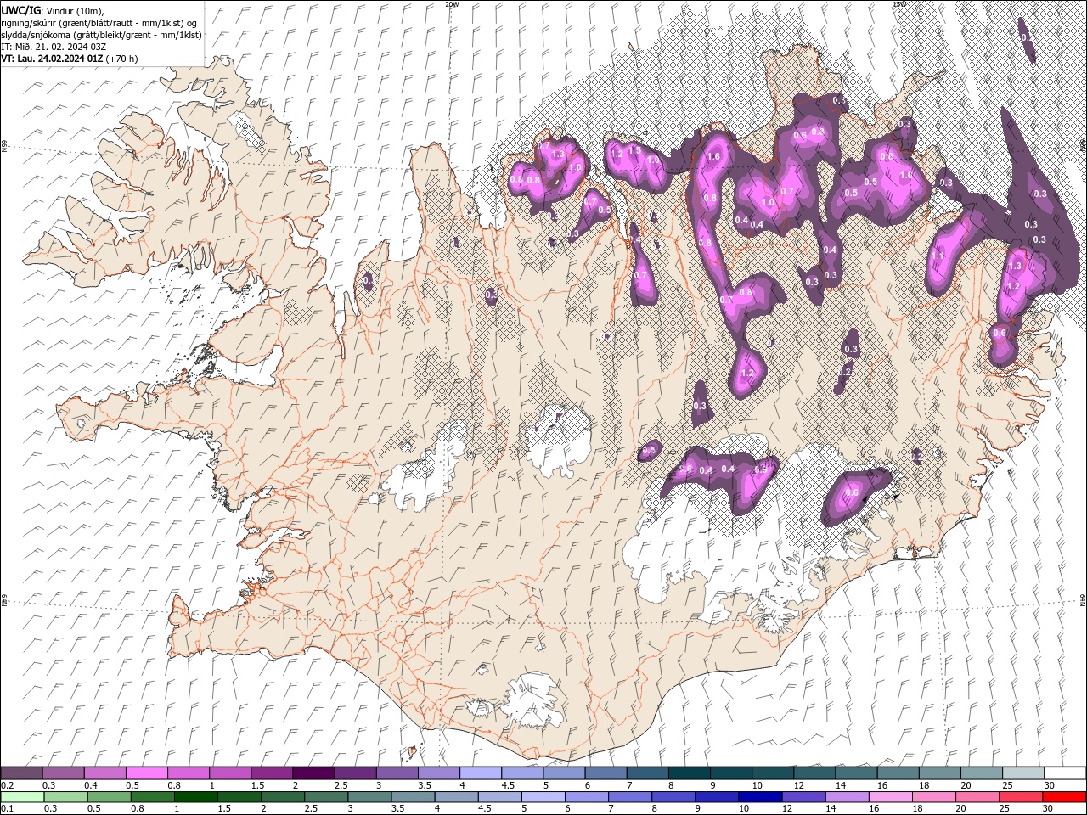Screen dimensions: 1087x815
Task: Select the 3.5–4 swatch in lower rain scale
Action: click(414, 797)
